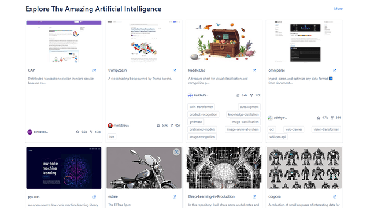The height and width of the screenshot is (208, 370).
Task: Open external link icon for trump2cash
Action: 175,70
